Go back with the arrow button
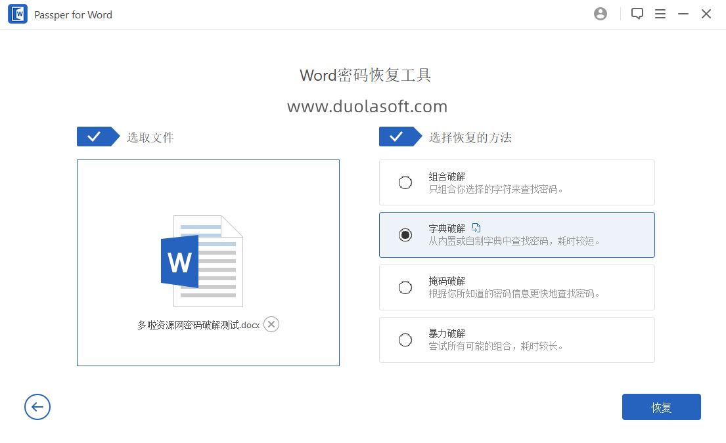The image size is (726, 443). pyautogui.click(x=37, y=407)
